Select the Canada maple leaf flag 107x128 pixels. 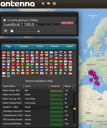pyautogui.click(x=18, y=52)
